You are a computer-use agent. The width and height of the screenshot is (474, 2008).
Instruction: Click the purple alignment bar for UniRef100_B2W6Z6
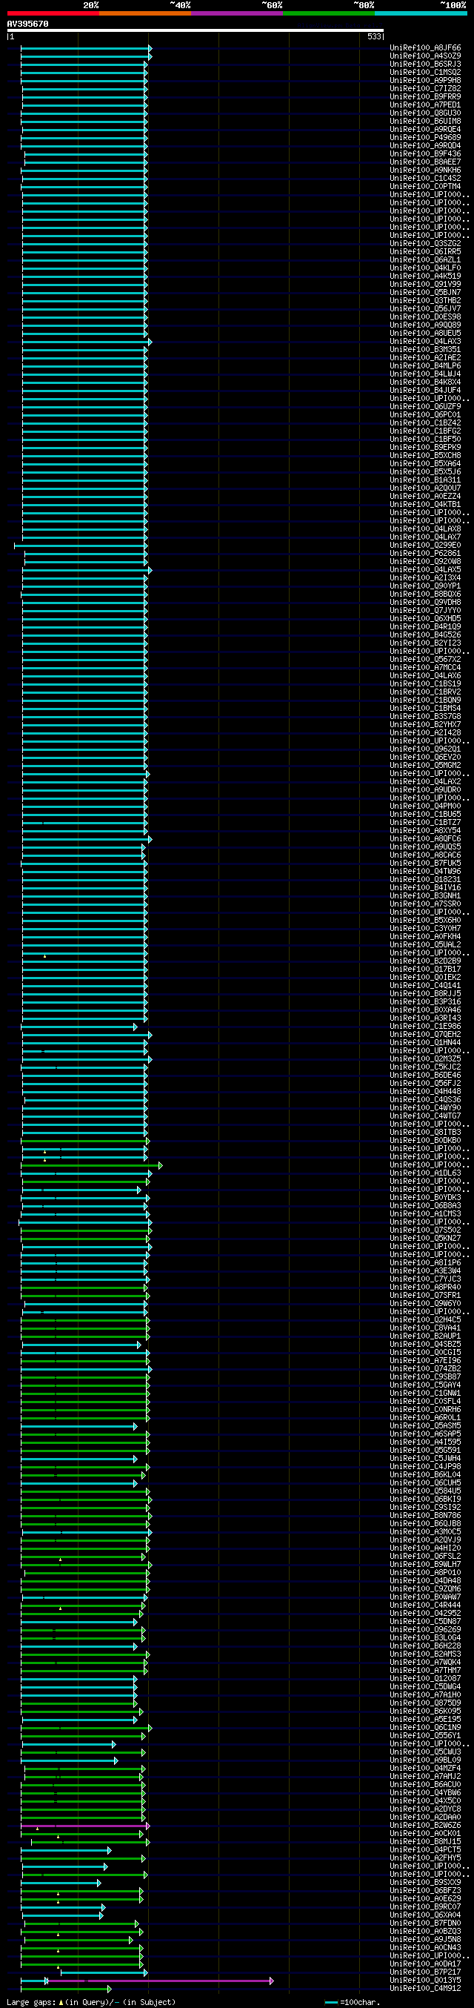point(85,1826)
